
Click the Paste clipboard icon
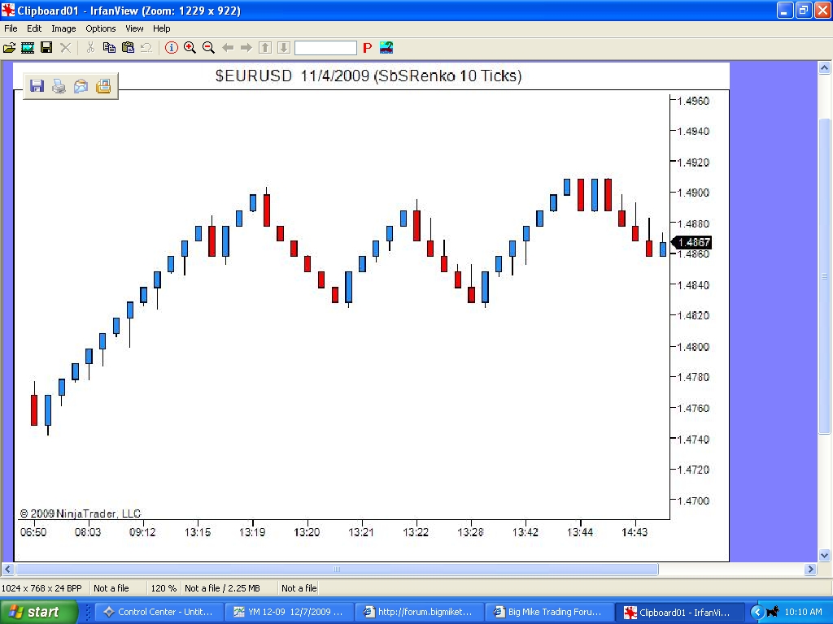click(x=128, y=48)
